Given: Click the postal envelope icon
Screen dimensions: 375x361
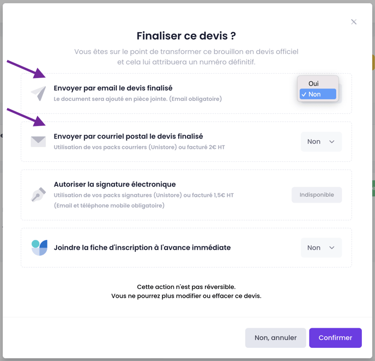Looking at the screenshot, I should pos(38,141).
